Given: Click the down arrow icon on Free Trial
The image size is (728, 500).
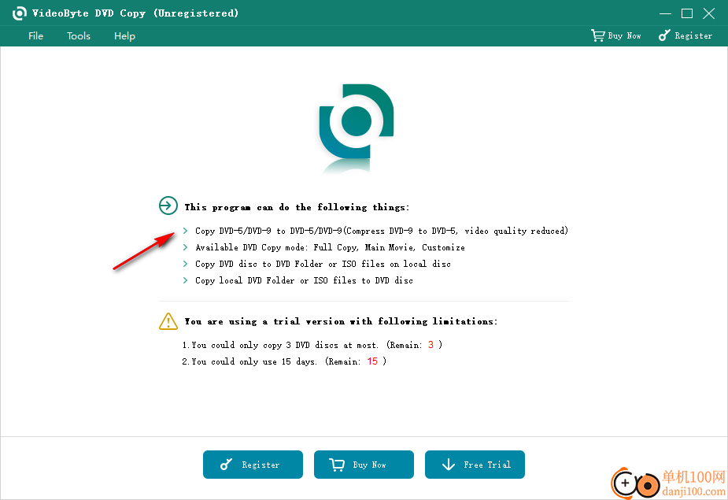Looking at the screenshot, I should pos(448,465).
